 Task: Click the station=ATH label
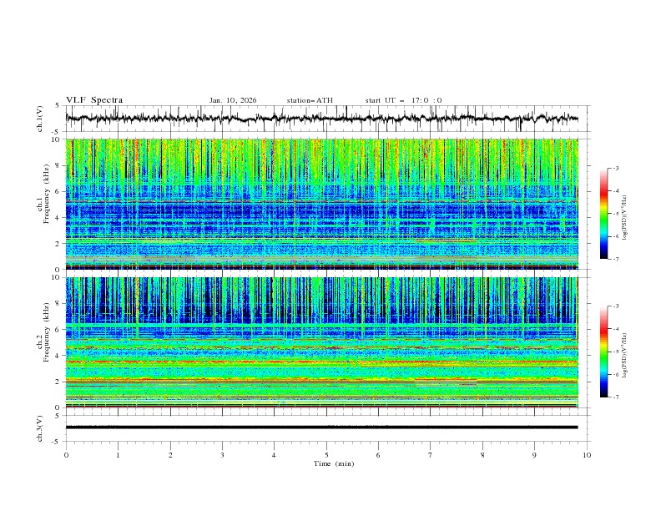(x=309, y=100)
